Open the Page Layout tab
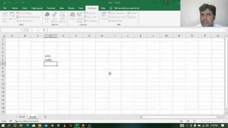 click(x=37, y=8)
